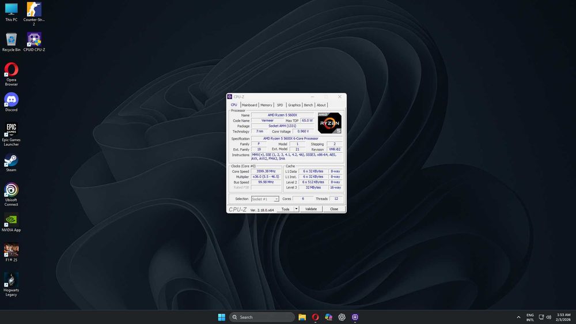
Task: Close the CPU-Z window with X
Action: point(340,97)
